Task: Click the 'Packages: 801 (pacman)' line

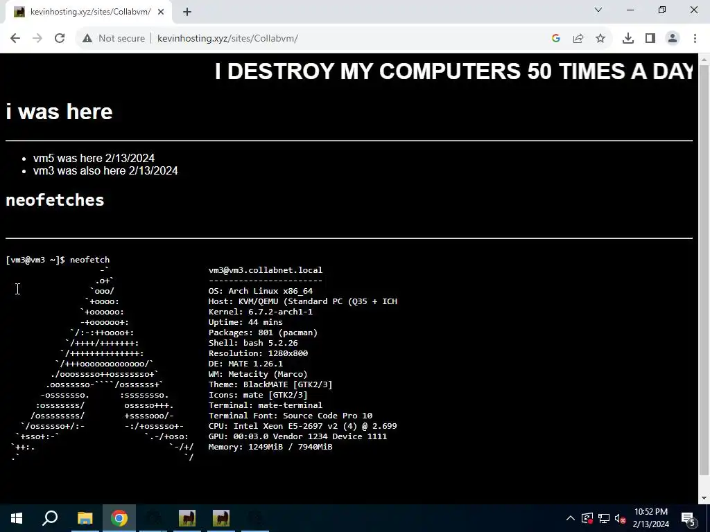Action: [x=263, y=332]
